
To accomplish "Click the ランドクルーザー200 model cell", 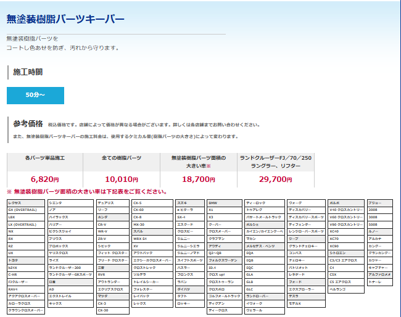I will (70, 268).
